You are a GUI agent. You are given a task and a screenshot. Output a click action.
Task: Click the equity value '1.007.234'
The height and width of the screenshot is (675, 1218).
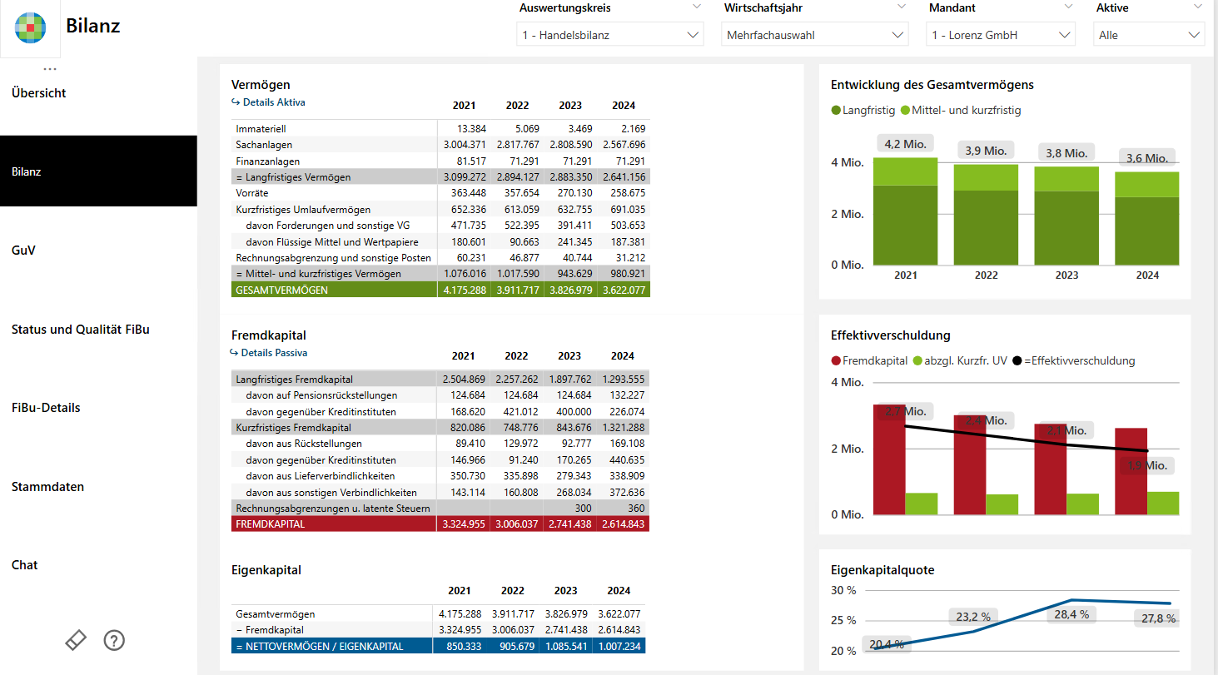tap(619, 647)
